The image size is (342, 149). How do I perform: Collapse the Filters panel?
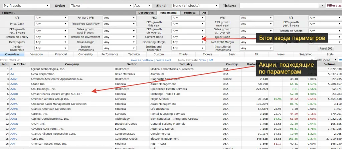tap(334, 6)
